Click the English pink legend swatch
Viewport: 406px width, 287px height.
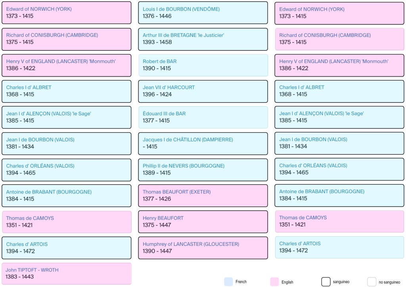274,281
